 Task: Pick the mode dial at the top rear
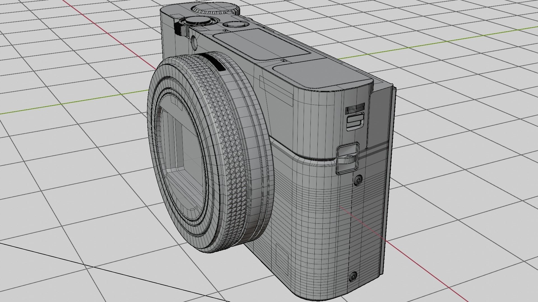click(216, 9)
